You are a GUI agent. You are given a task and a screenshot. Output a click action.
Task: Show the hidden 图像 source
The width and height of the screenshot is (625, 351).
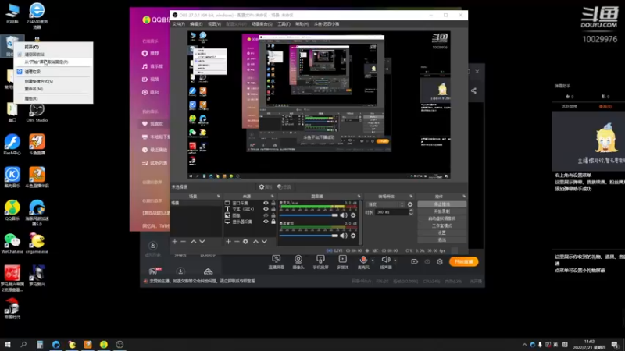coord(266,215)
